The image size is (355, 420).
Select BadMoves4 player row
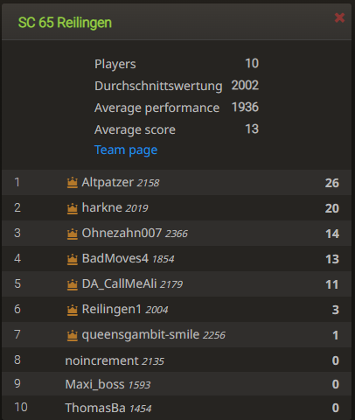click(177, 259)
